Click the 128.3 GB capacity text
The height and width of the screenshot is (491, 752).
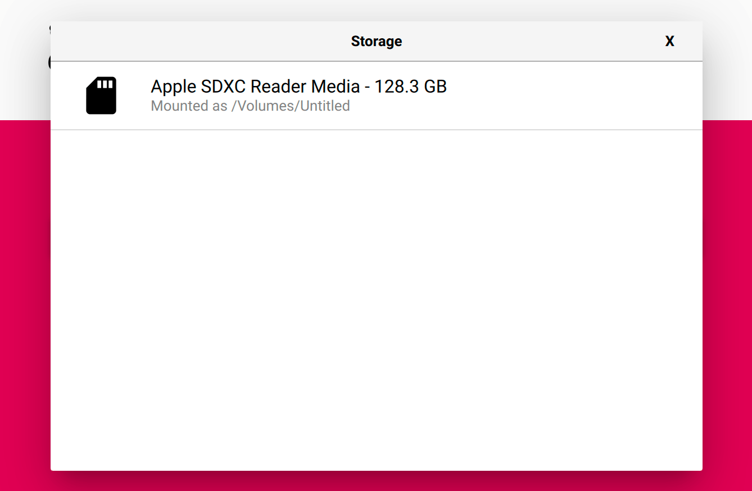point(410,87)
